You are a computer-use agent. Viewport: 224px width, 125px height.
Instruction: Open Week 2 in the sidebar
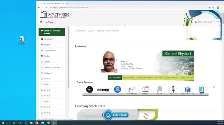click(x=52, y=79)
